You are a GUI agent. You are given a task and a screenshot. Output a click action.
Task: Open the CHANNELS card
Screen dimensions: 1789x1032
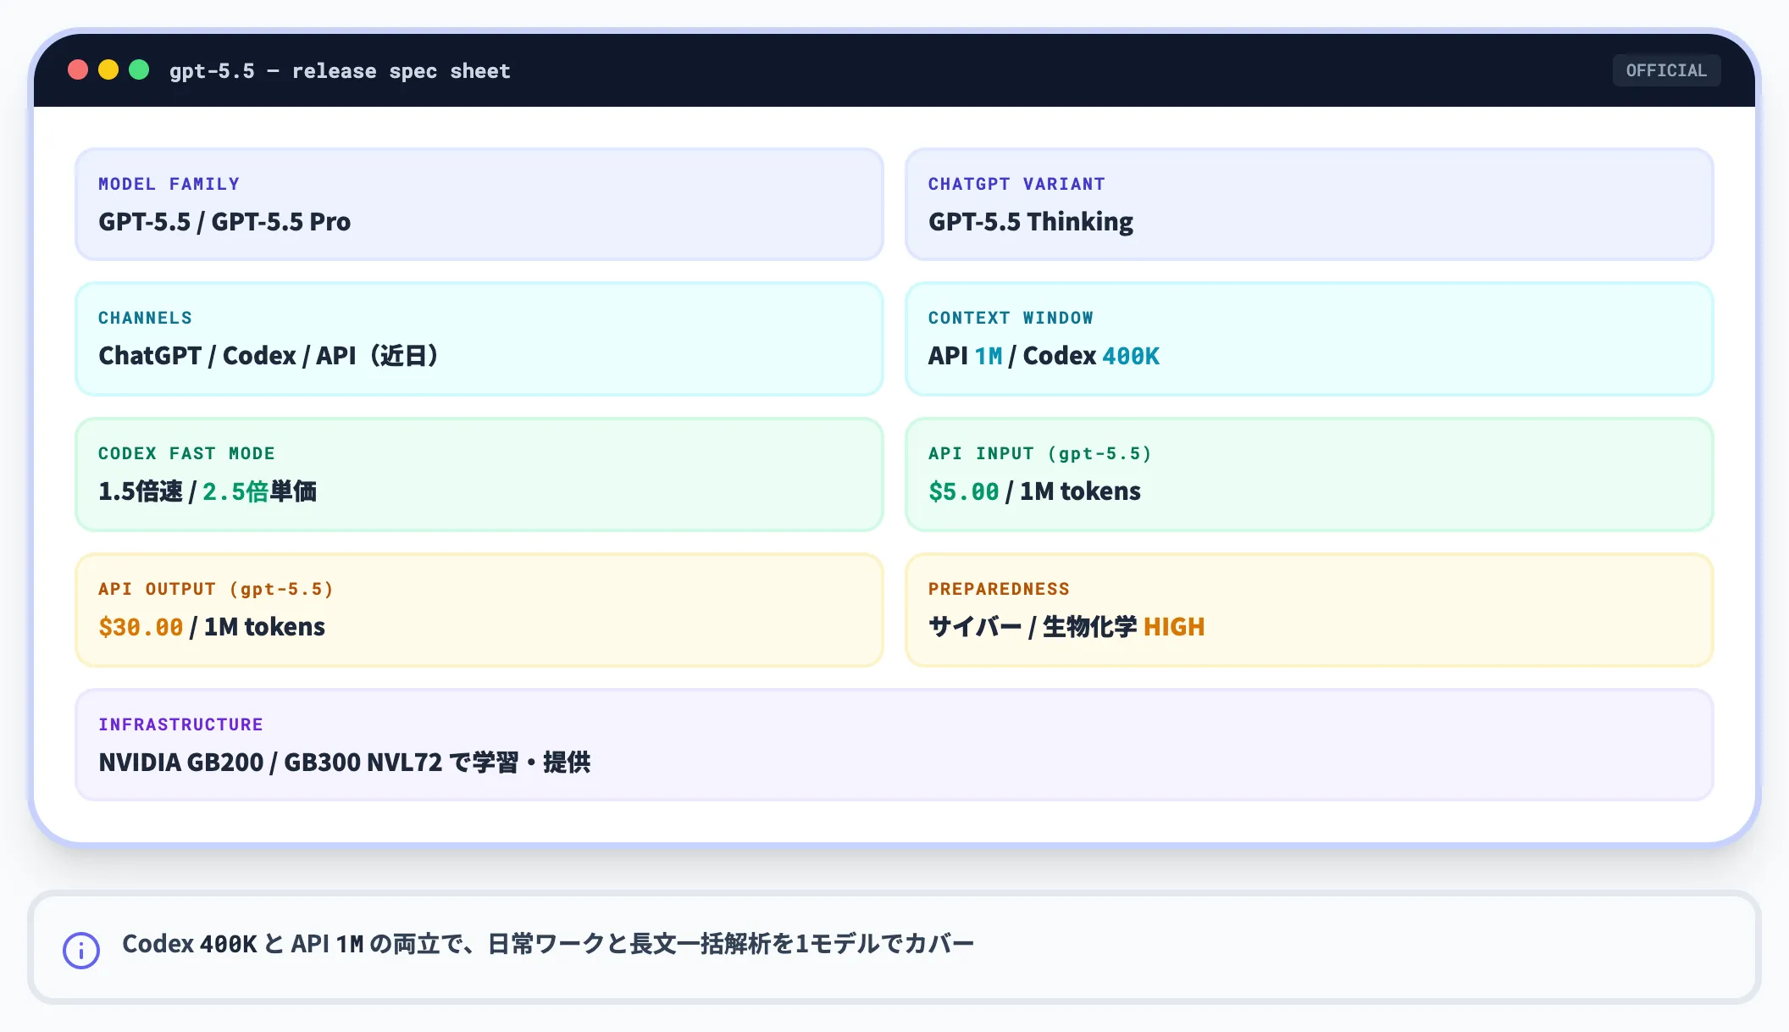tap(479, 339)
